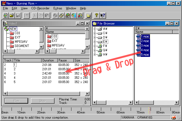Select track 4 duration 2:42.49
The image size is (182, 121).
[x=47, y=73]
